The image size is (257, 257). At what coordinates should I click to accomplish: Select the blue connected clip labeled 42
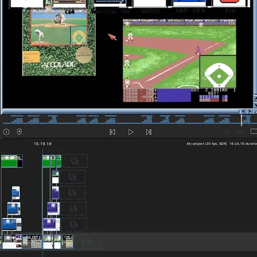(x=12, y=224)
